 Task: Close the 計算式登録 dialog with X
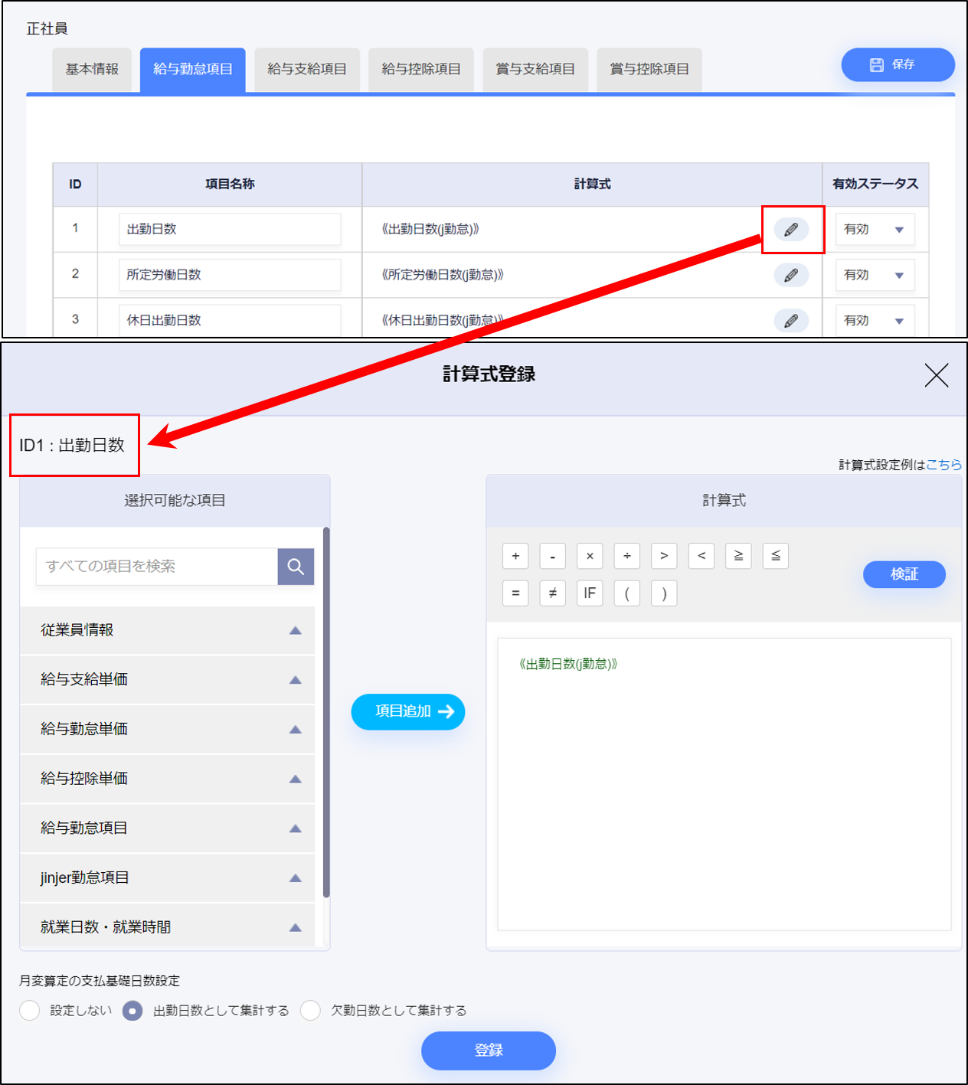tap(936, 375)
